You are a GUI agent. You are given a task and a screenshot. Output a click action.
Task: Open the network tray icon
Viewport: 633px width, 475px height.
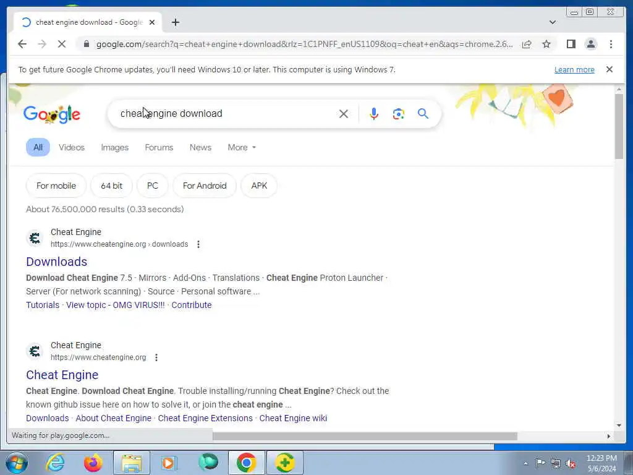[556, 463]
